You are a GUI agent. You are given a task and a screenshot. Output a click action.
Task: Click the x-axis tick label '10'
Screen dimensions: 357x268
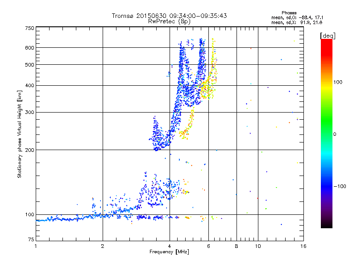tap(258, 246)
